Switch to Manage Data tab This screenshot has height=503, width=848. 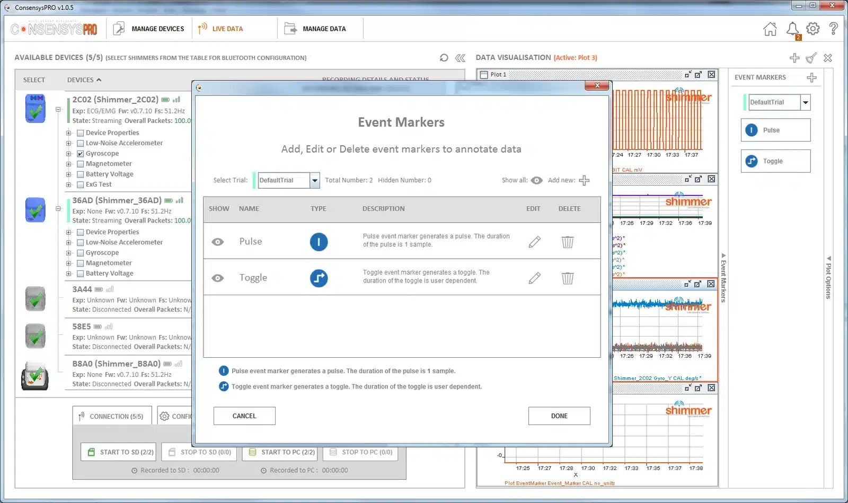click(315, 29)
